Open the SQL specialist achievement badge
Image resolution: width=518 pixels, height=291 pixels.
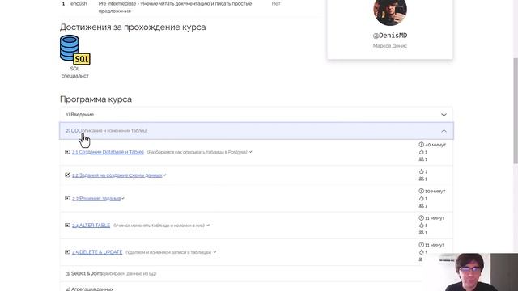pyautogui.click(x=75, y=50)
